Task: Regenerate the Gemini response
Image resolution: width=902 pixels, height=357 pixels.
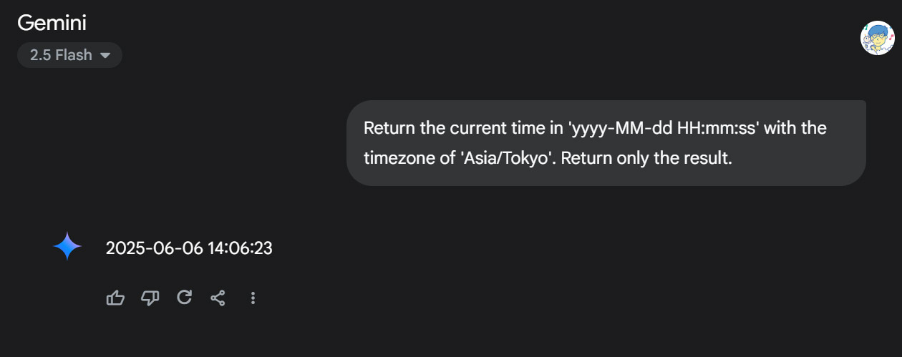Action: (184, 298)
